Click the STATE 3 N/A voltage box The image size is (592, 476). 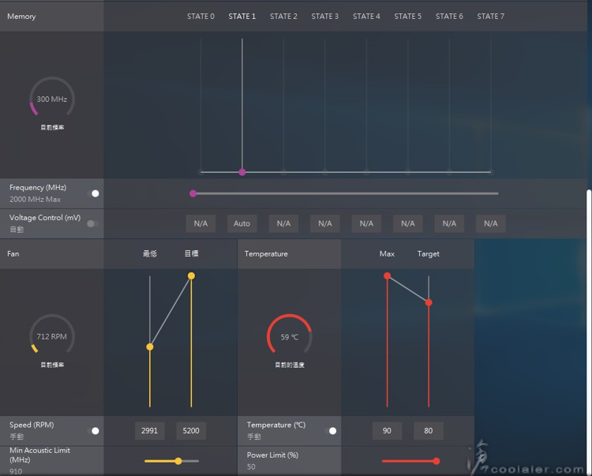pos(324,223)
